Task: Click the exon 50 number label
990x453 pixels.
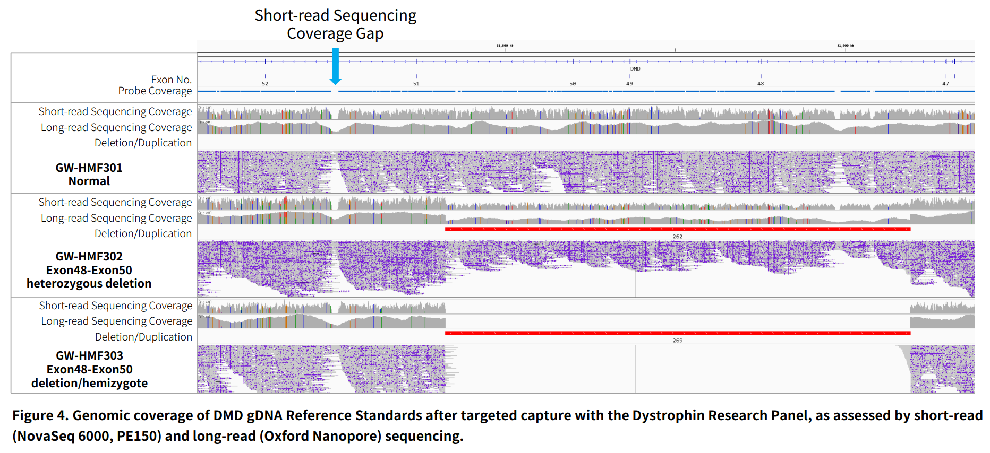Action: [x=573, y=84]
